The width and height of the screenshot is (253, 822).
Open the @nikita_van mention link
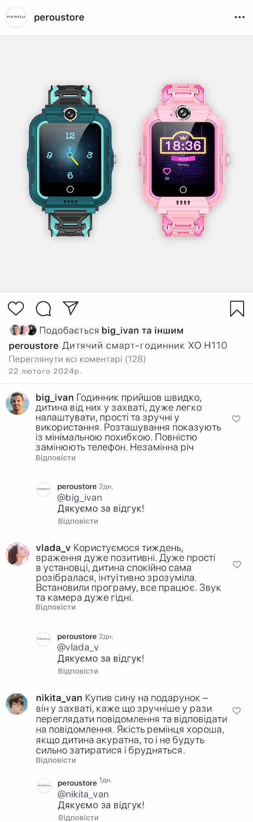pyautogui.click(x=83, y=794)
